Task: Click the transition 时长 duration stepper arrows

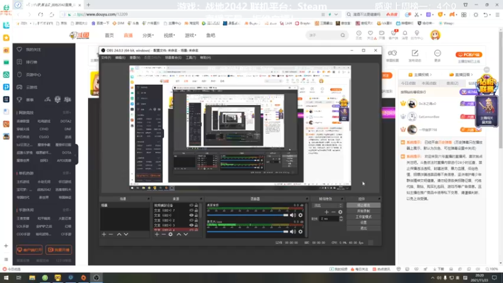Action: tap(341, 219)
